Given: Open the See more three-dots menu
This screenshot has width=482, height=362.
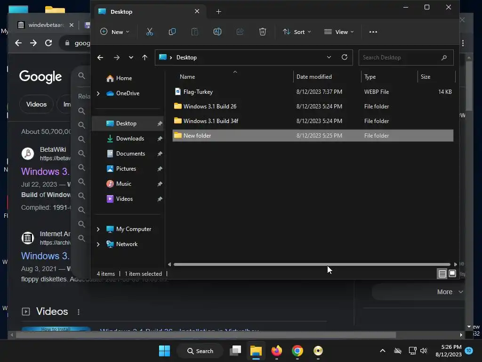Looking at the screenshot, I should click(x=373, y=32).
